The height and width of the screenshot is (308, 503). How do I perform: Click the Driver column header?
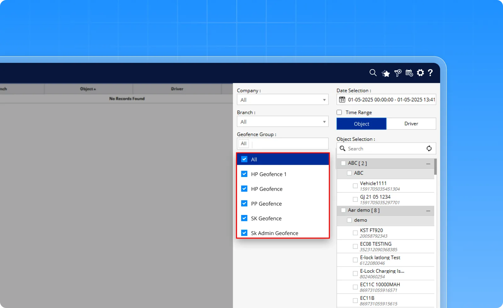[177, 89]
